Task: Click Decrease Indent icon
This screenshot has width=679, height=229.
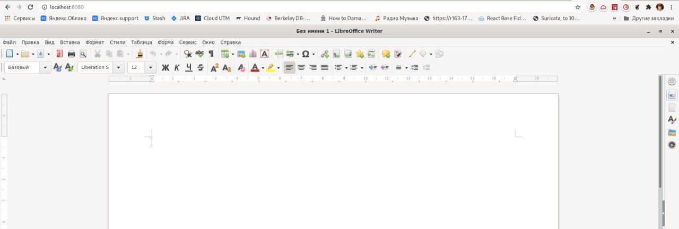Action: click(385, 67)
